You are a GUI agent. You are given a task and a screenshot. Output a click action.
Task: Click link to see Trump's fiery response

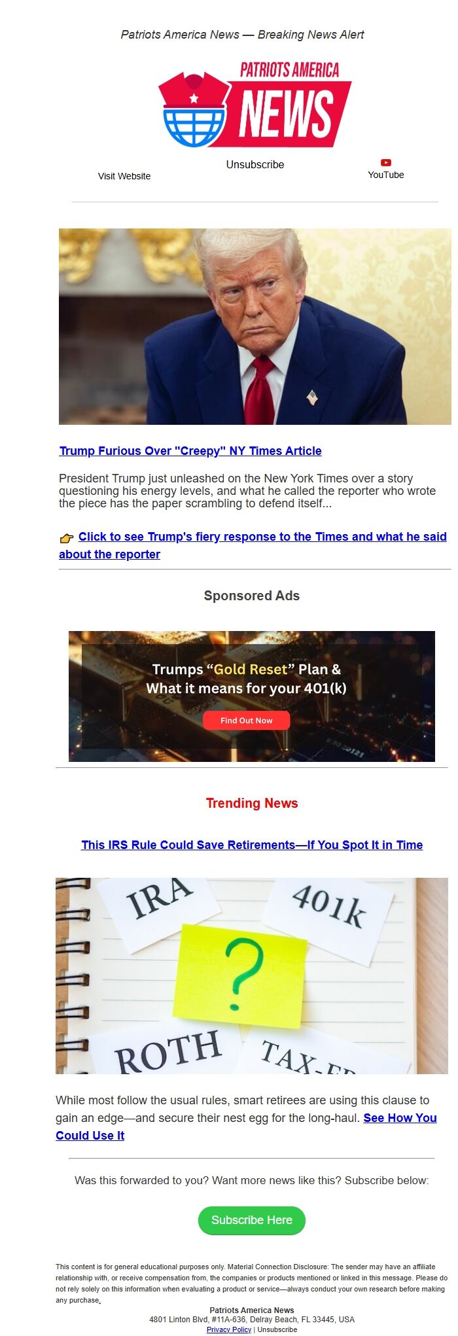(x=253, y=545)
